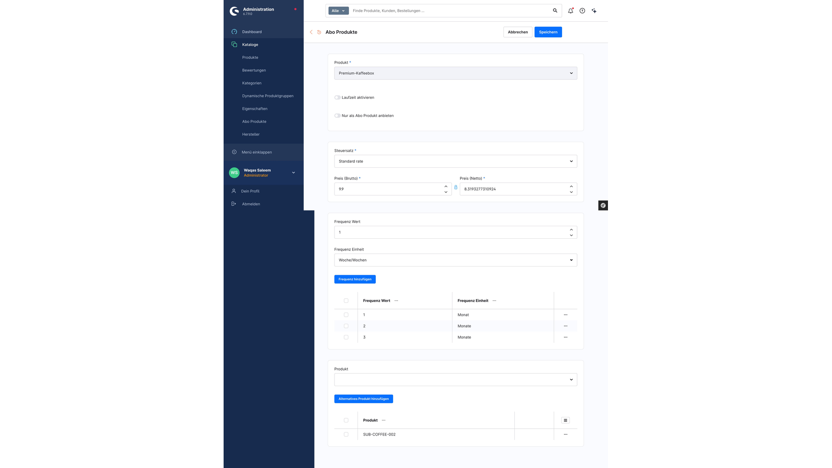This screenshot has height=468, width=832.
Task: Open row actions for 1 Monat
Action: pos(565,315)
